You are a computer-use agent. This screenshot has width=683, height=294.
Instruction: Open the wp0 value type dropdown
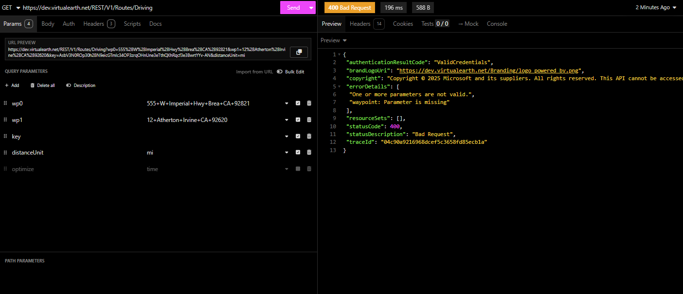[287, 103]
